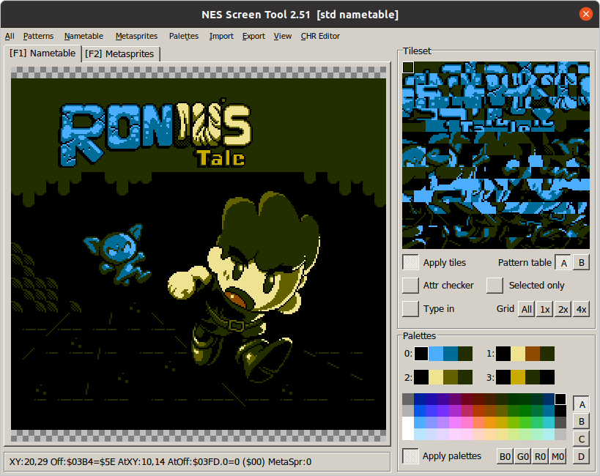The height and width of the screenshot is (476, 600).
Task: Select the black background color of palette 0
Action: coord(421,354)
